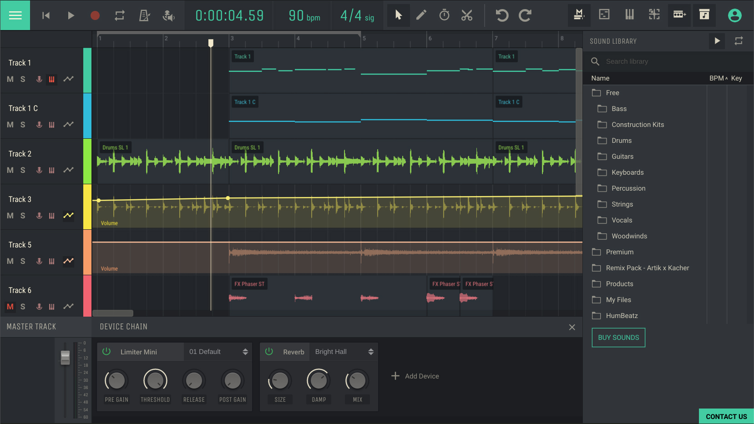Select the pencil draw tool

click(421, 15)
